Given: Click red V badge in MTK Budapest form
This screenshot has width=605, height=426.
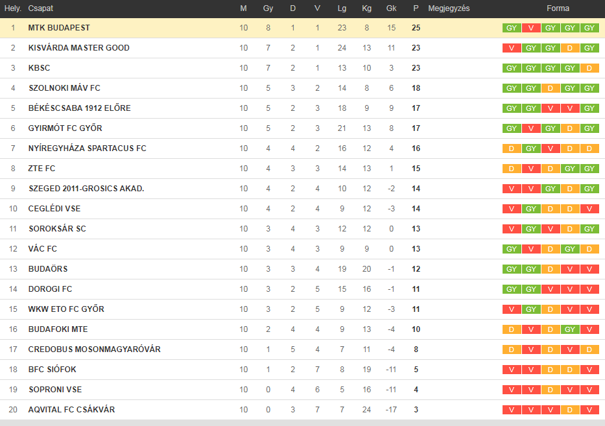Looking at the screenshot, I should [531, 28].
